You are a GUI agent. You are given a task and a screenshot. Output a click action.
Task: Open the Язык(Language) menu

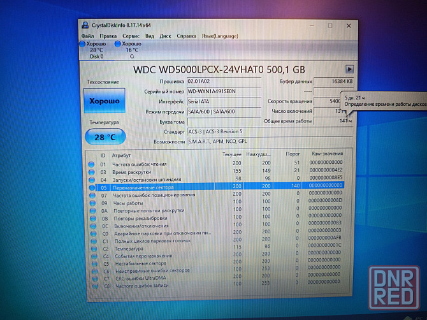point(219,36)
